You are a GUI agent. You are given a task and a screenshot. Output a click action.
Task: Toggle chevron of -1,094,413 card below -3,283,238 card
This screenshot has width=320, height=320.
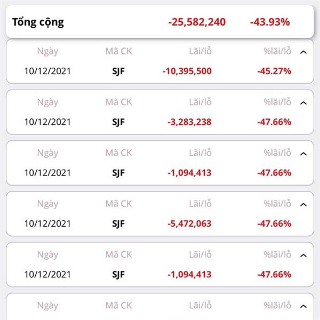click(x=303, y=154)
